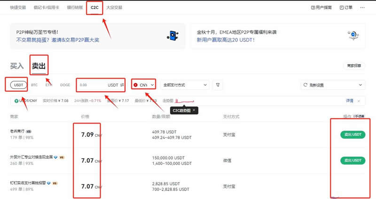Viewport: 376px width, 199px height.
Task: Click the filter funnel icon
Action: pyautogui.click(x=218, y=85)
